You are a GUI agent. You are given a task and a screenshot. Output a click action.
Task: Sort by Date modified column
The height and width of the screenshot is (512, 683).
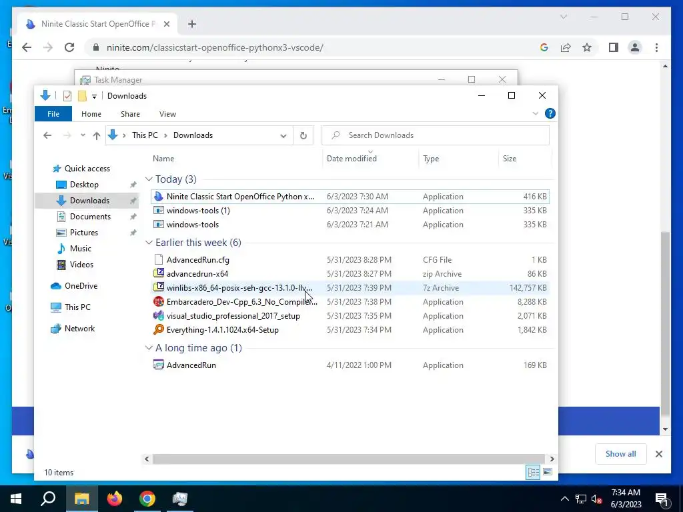tap(371, 159)
